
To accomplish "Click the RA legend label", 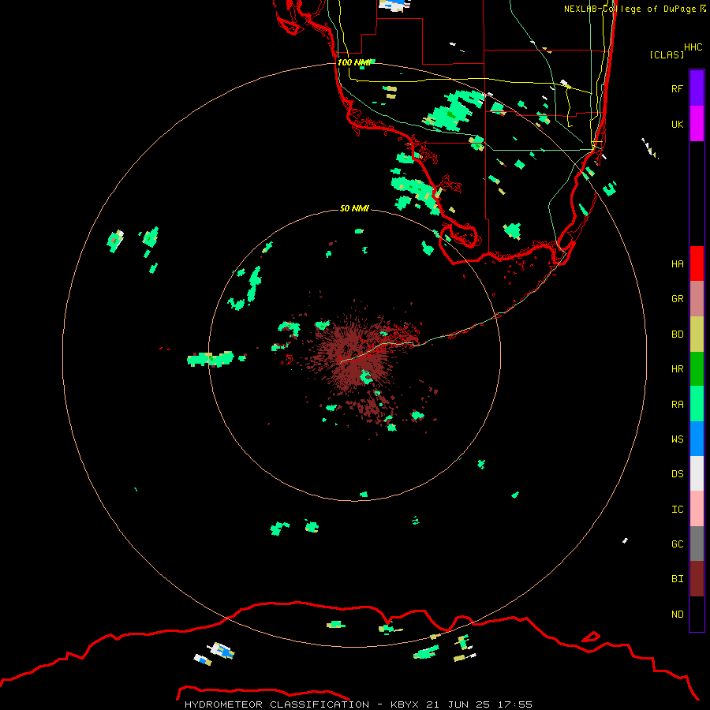I will 678,405.
